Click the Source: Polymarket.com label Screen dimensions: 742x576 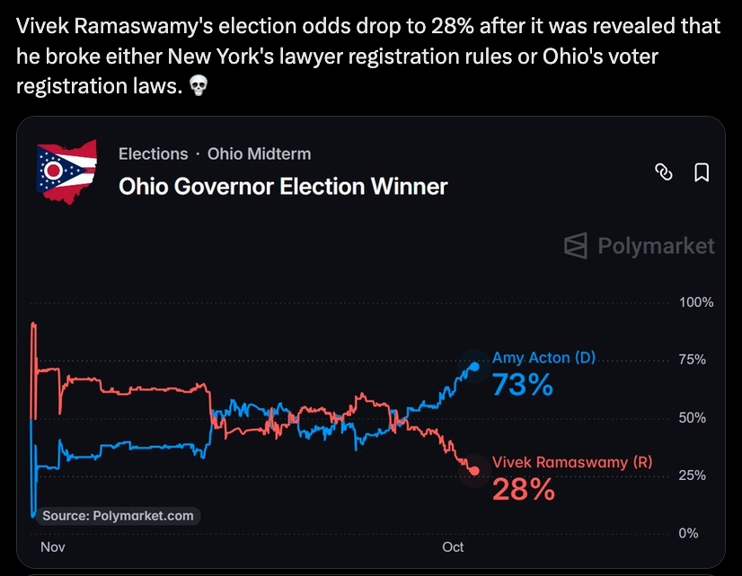118,516
